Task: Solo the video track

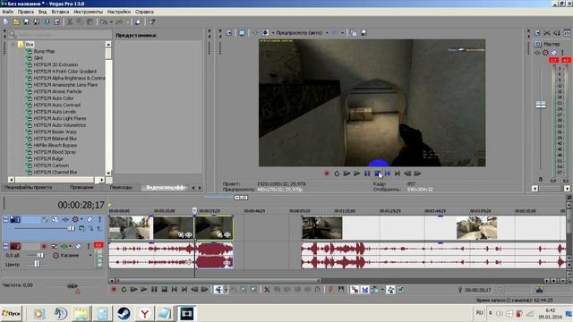Action: [x=99, y=219]
